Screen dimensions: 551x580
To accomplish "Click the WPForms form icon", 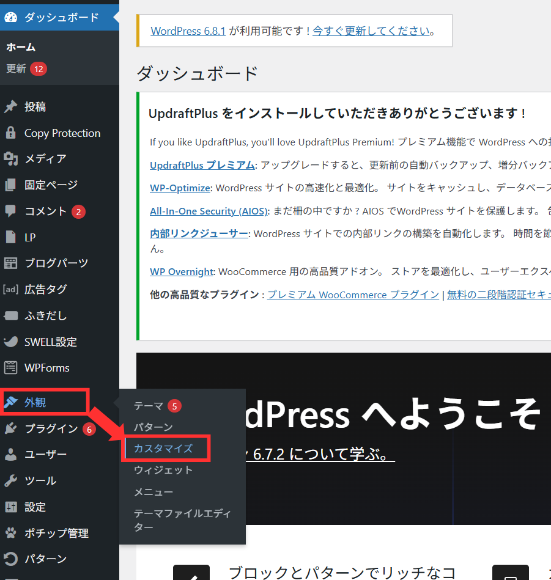I will tap(11, 368).
